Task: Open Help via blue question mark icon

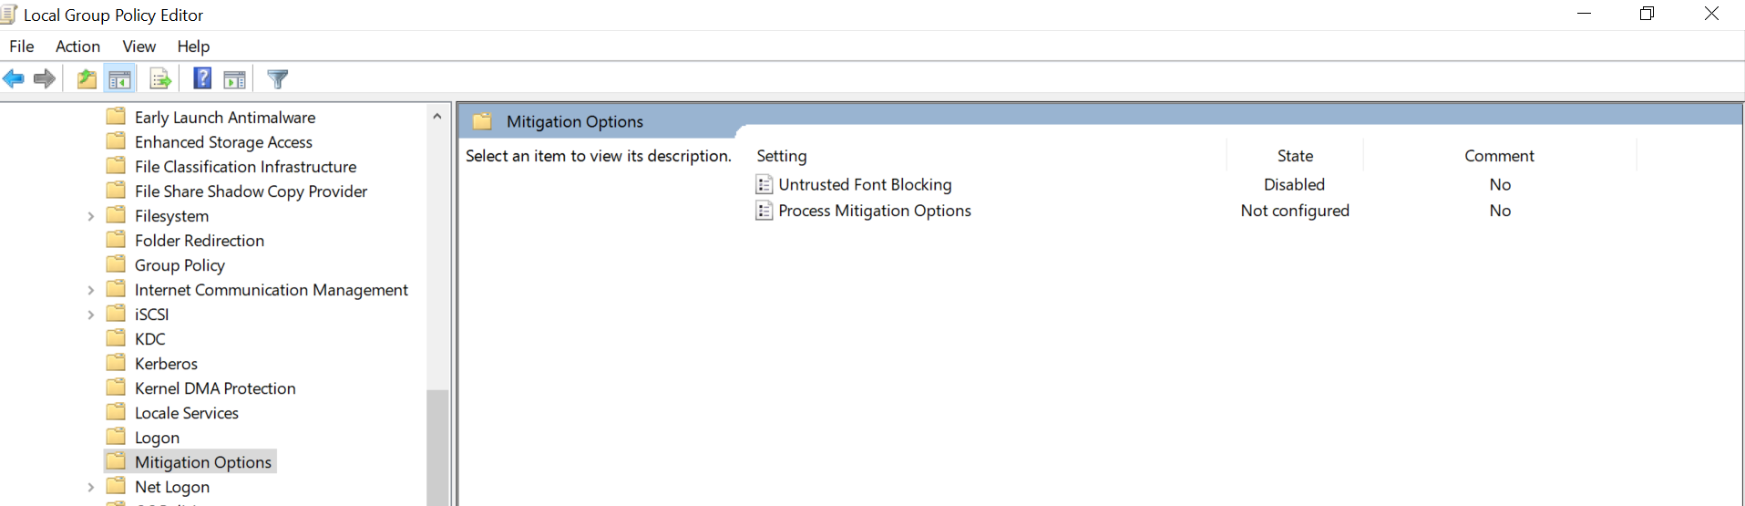Action: [202, 79]
